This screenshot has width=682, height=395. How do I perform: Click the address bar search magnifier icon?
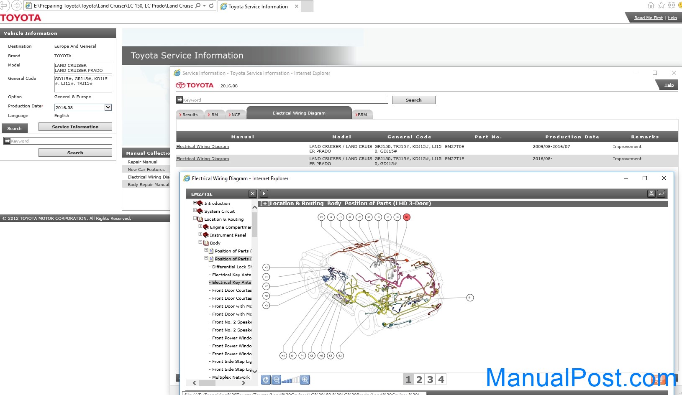[x=198, y=6]
